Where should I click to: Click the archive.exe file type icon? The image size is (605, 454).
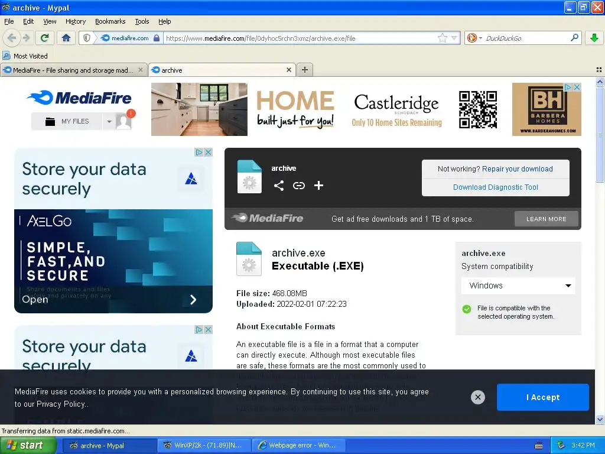click(x=249, y=259)
